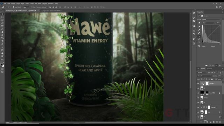Screen dimensions: 224x126
Task: Open the Layers panel flyout menu
Action: [x=223, y=69]
